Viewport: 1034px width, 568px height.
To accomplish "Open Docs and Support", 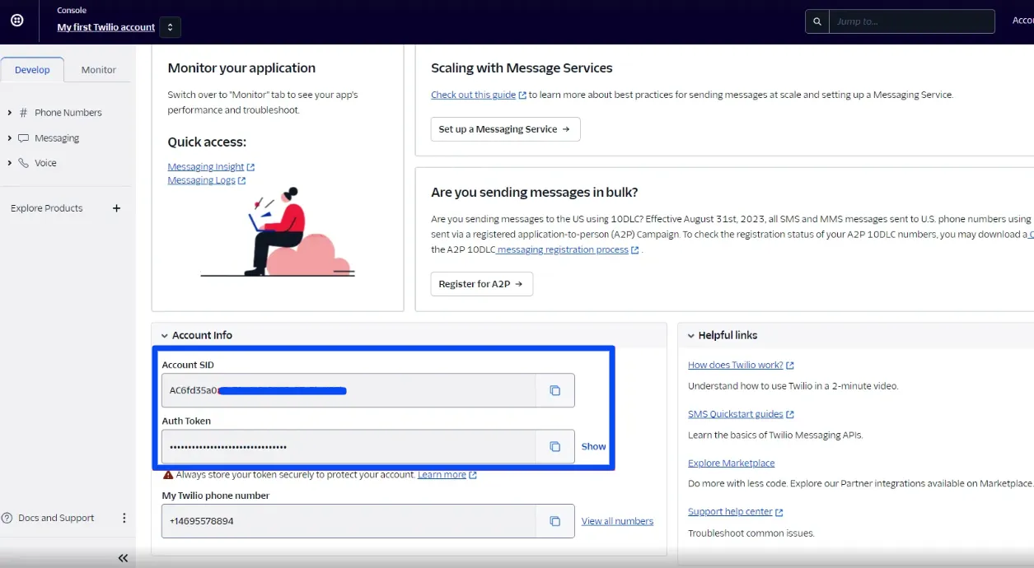I will point(56,518).
